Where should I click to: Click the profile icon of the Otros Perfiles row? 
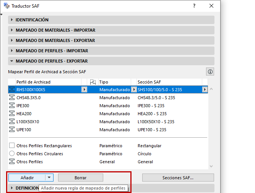12,162
